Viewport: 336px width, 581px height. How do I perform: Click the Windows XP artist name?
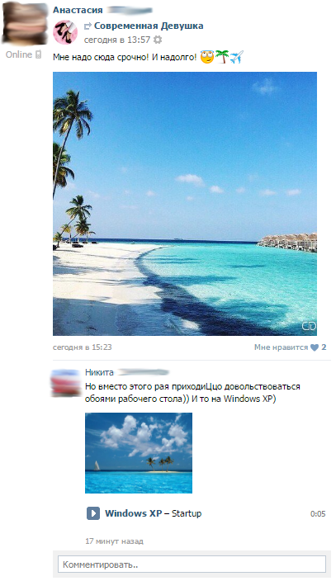[134, 513]
